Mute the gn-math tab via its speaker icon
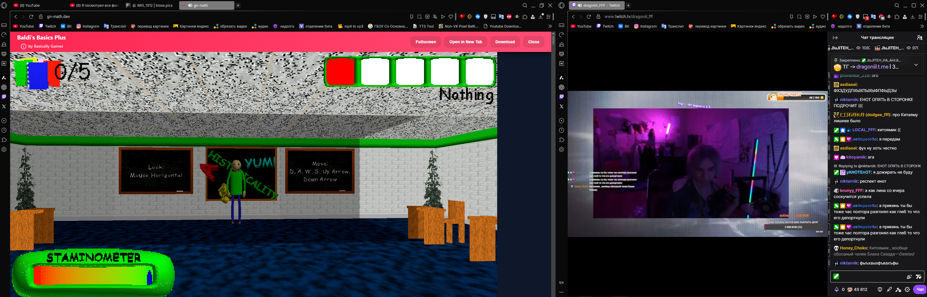The image size is (927, 297). pyautogui.click(x=190, y=6)
